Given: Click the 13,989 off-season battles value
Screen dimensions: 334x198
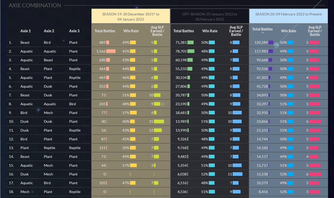Looking at the screenshot, I should click(x=181, y=122).
